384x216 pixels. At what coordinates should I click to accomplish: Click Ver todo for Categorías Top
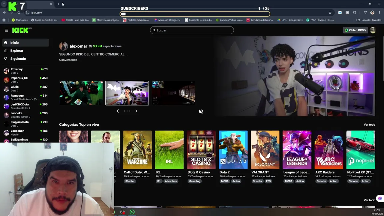coord(369,124)
